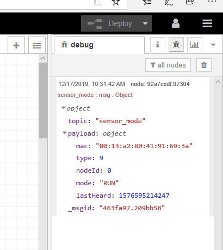The height and width of the screenshot is (250, 223).
Task: Click the debug panel scroll up arrow
Action: click(x=218, y=82)
